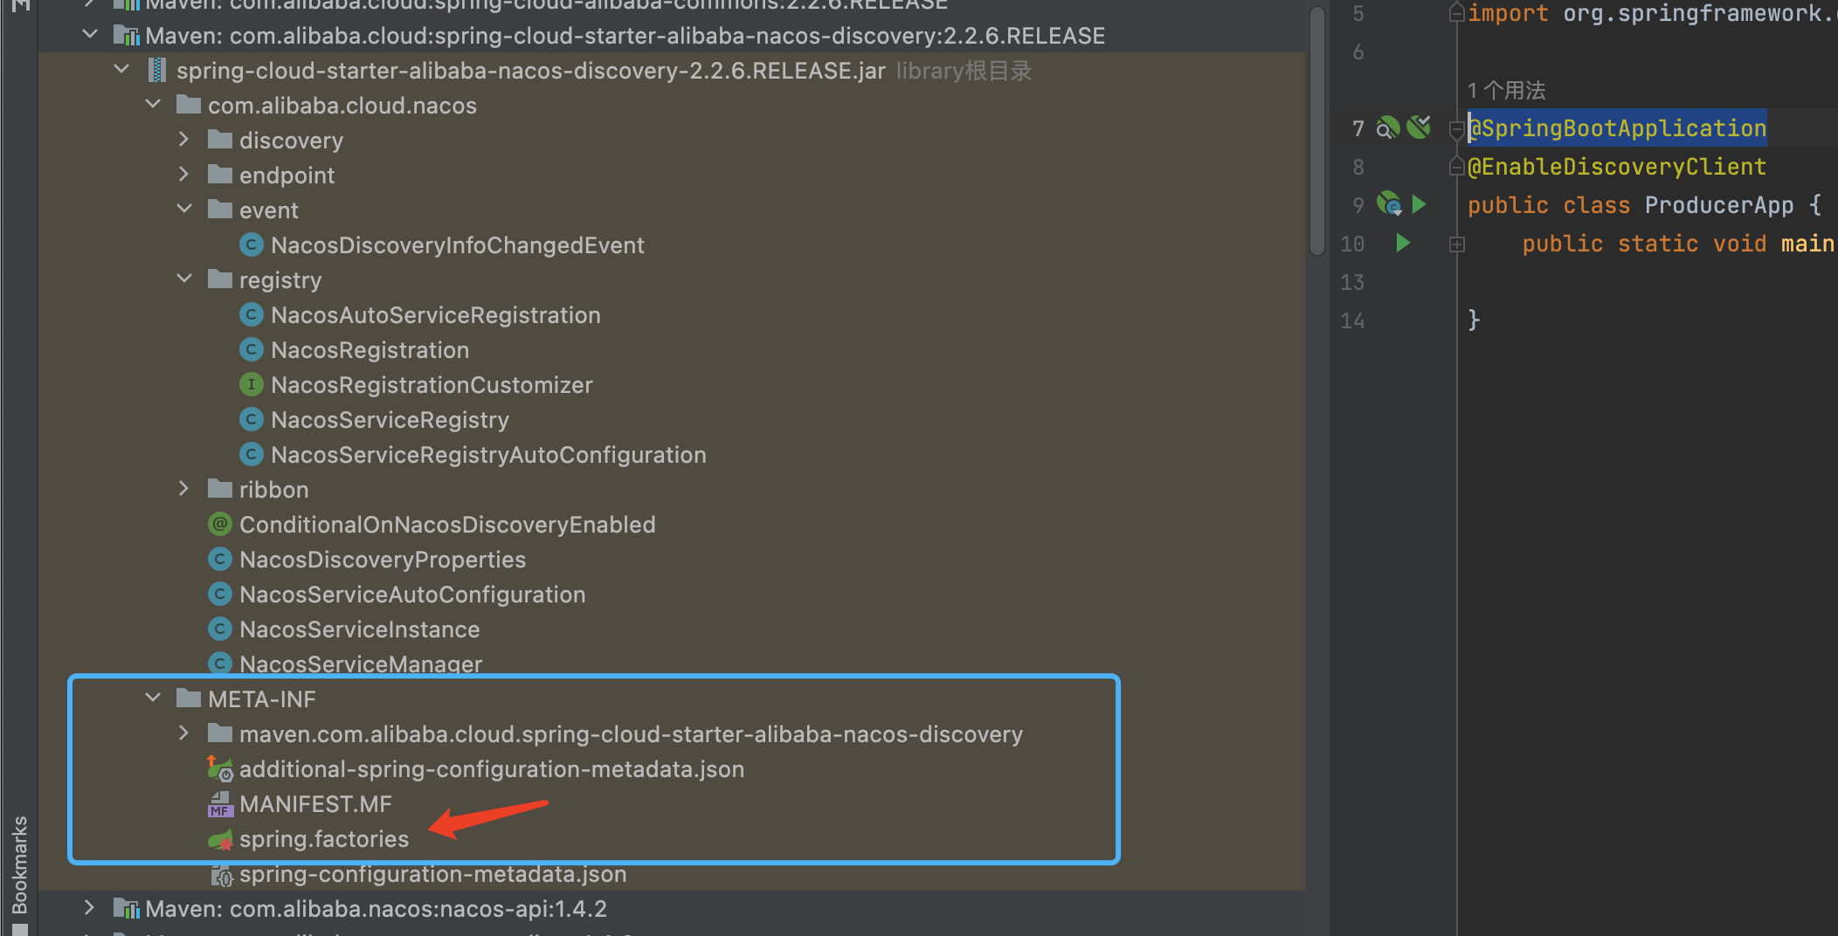Select the additional-spring-configuration-metadata.json file
The height and width of the screenshot is (936, 1838).
(x=492, y=769)
